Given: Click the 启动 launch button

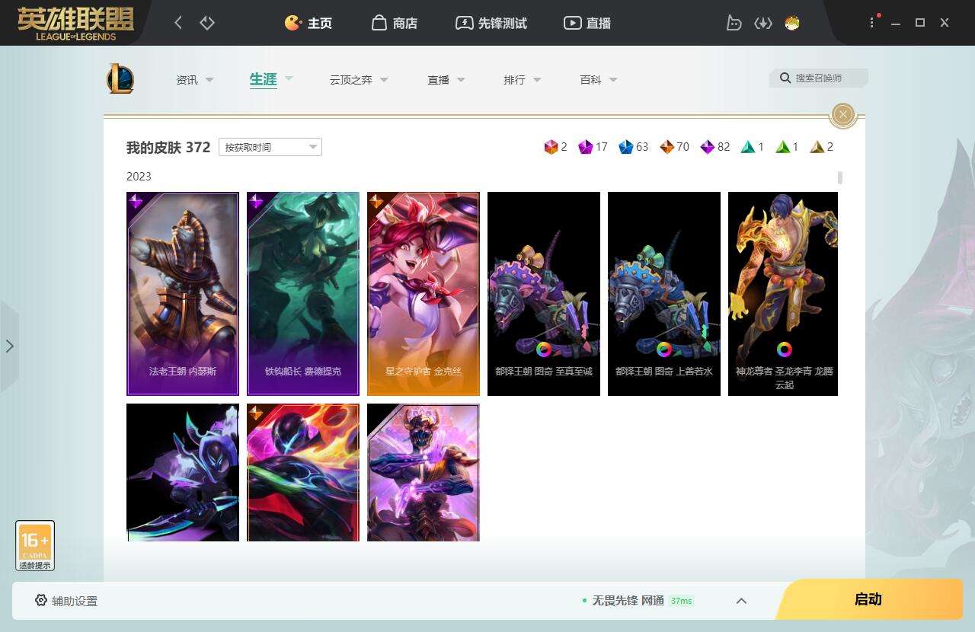Looking at the screenshot, I should pos(868,599).
